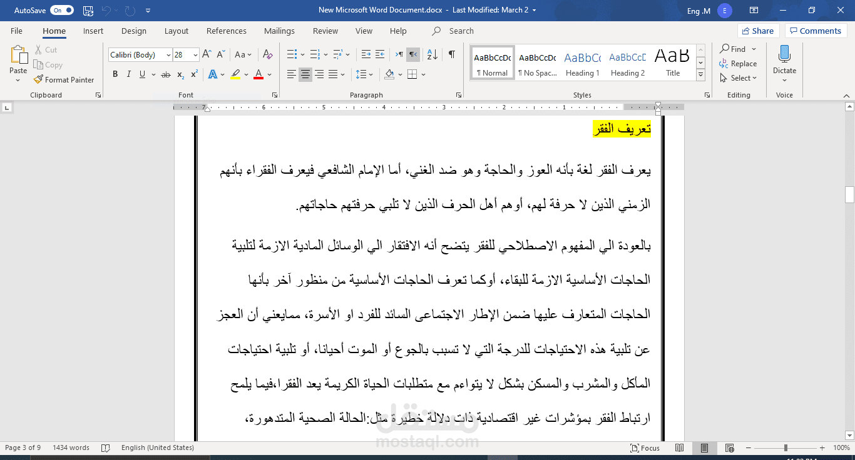Align text left
Screen dimensions: 855x460
[x=292, y=74]
